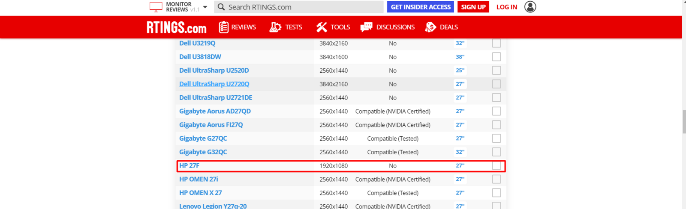The image size is (686, 209).
Task: Click the Discussions chat bubble icon
Action: pyautogui.click(x=366, y=27)
